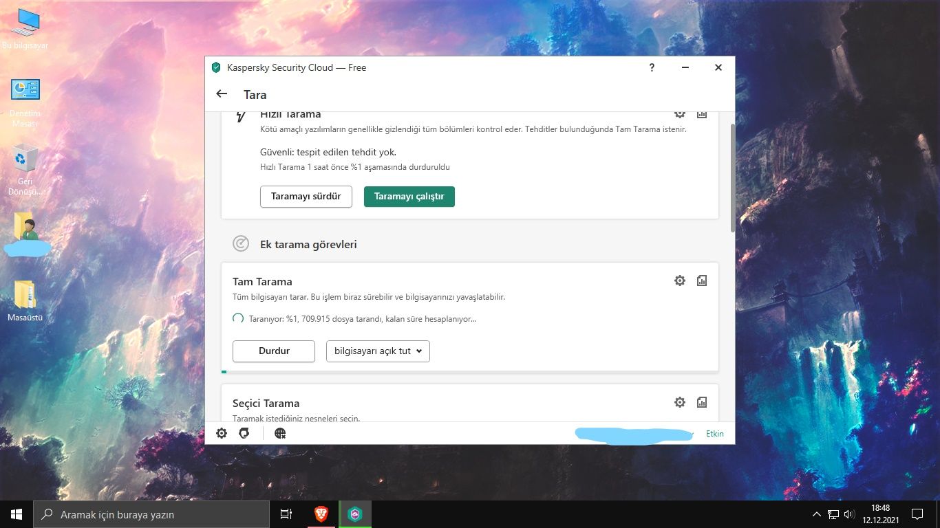Show hidden system tray icons
This screenshot has width=940, height=528.
(x=817, y=514)
